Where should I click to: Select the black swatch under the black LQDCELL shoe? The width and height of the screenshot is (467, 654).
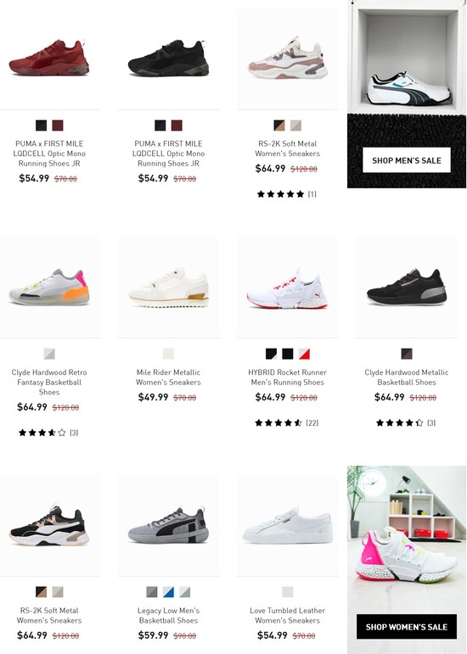pyautogui.click(x=160, y=126)
